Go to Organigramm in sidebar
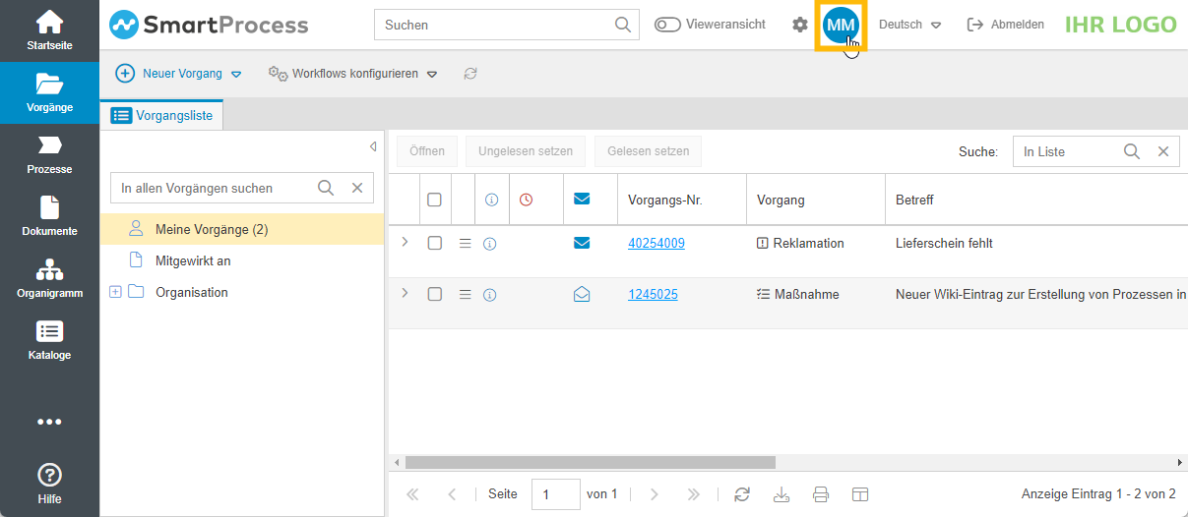Viewport: 1188px width, 517px height. pyautogui.click(x=49, y=278)
